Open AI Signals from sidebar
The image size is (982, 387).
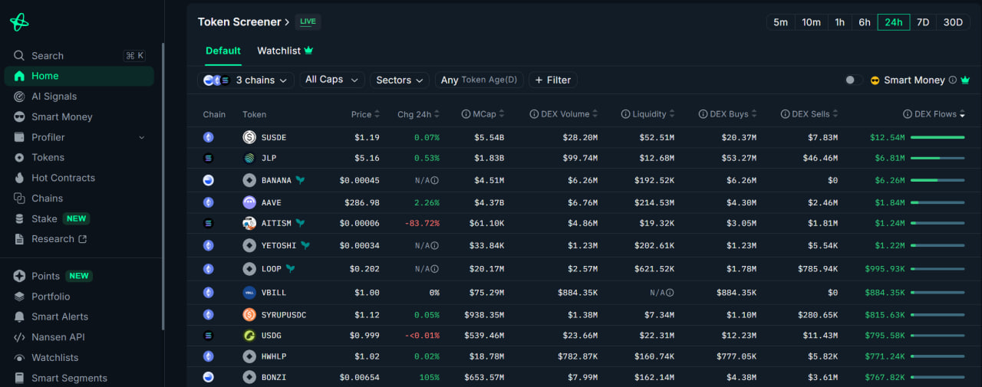54,97
